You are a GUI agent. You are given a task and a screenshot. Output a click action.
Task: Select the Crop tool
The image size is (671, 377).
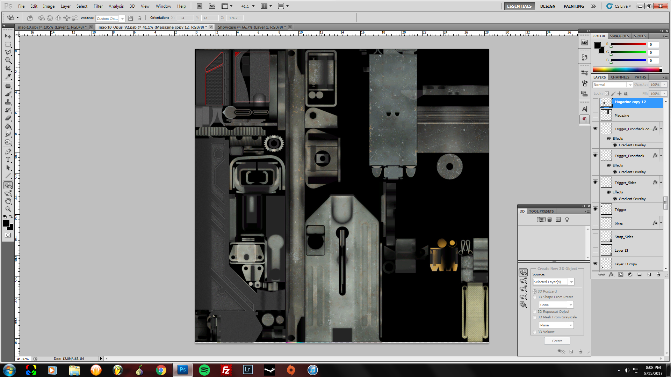8,68
